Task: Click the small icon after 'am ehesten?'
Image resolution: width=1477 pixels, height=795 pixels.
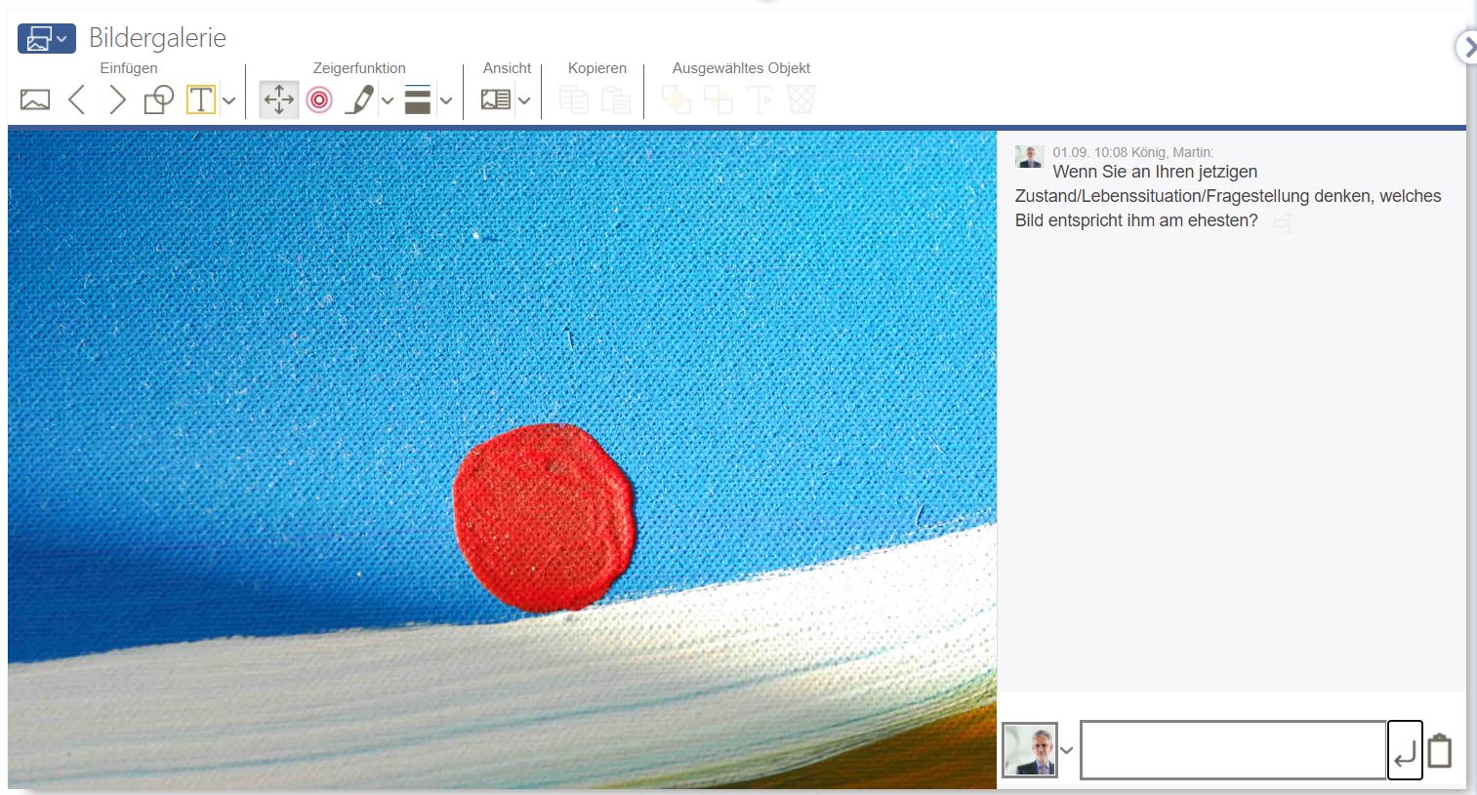Action: coord(1284,223)
